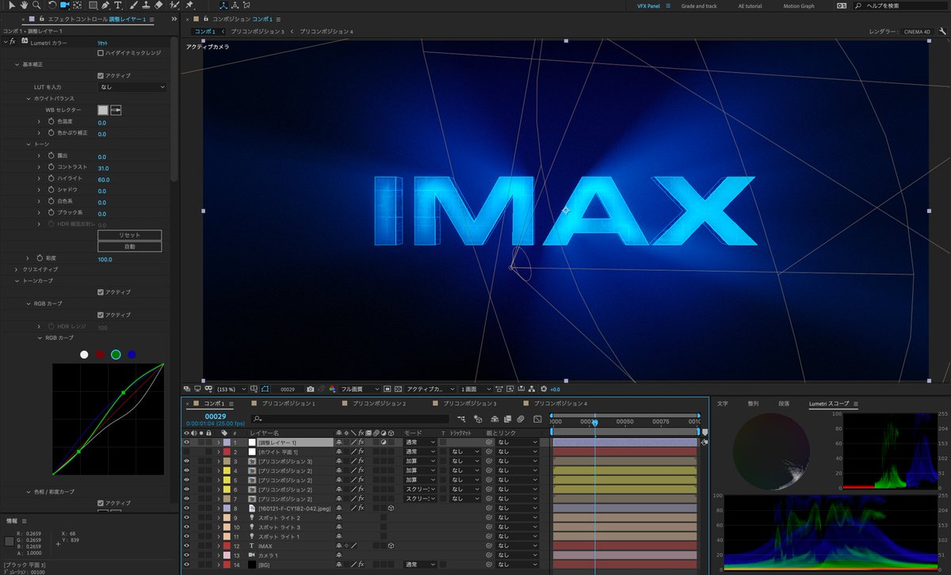Open the renderer options wrench icon
Image resolution: width=951 pixels, height=575 pixels.
coord(941,32)
